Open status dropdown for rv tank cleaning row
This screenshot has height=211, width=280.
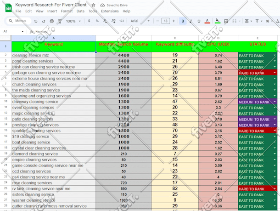pos(274,188)
